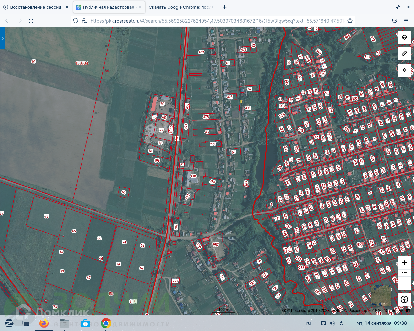The height and width of the screenshot is (331, 414).
Task: Bookmark this page with the star icon
Action: pyautogui.click(x=350, y=21)
